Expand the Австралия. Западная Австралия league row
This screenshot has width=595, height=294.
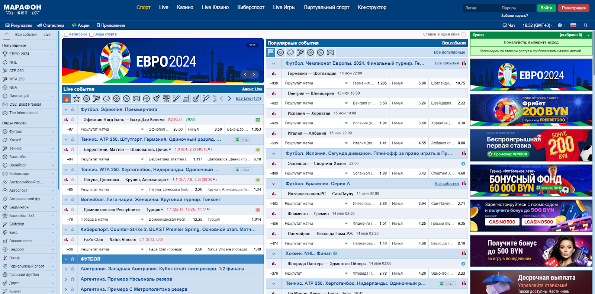[66, 269]
